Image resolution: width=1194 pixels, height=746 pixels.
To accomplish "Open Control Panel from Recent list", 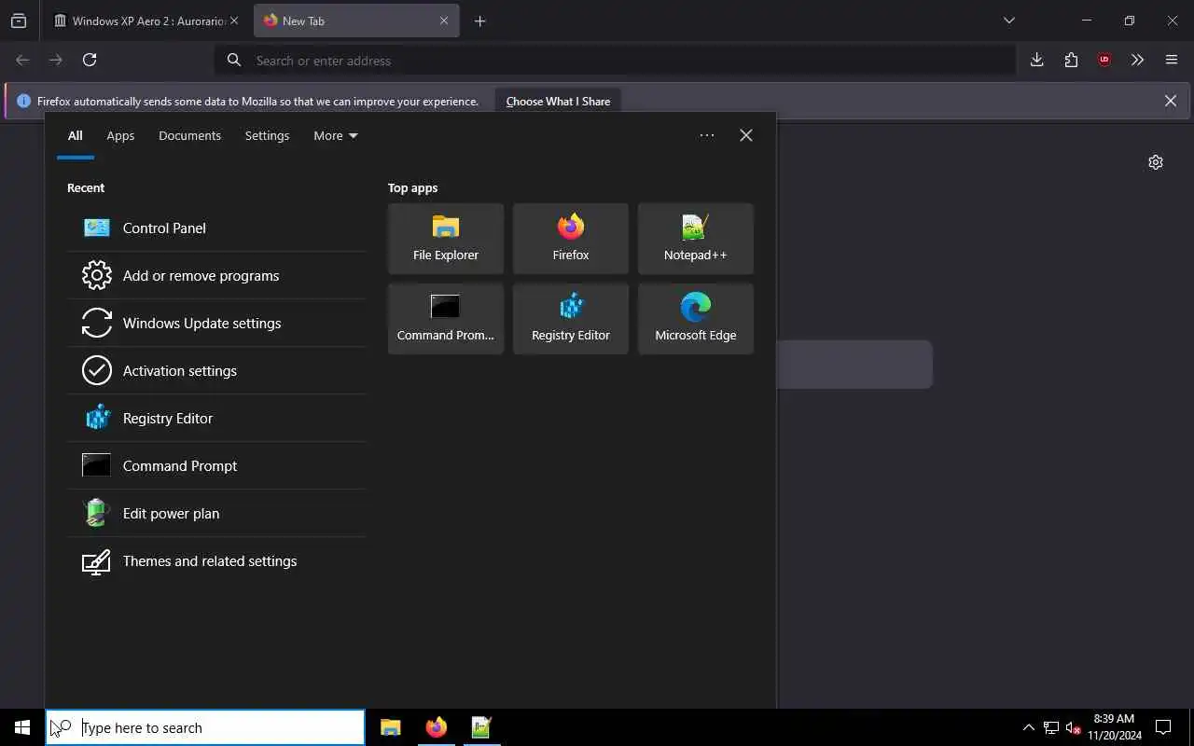I will pyautogui.click(x=216, y=228).
